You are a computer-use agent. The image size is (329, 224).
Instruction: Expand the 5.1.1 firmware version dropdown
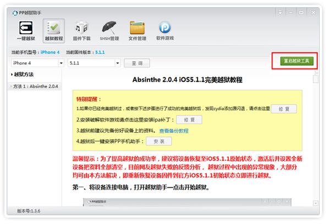(x=118, y=63)
